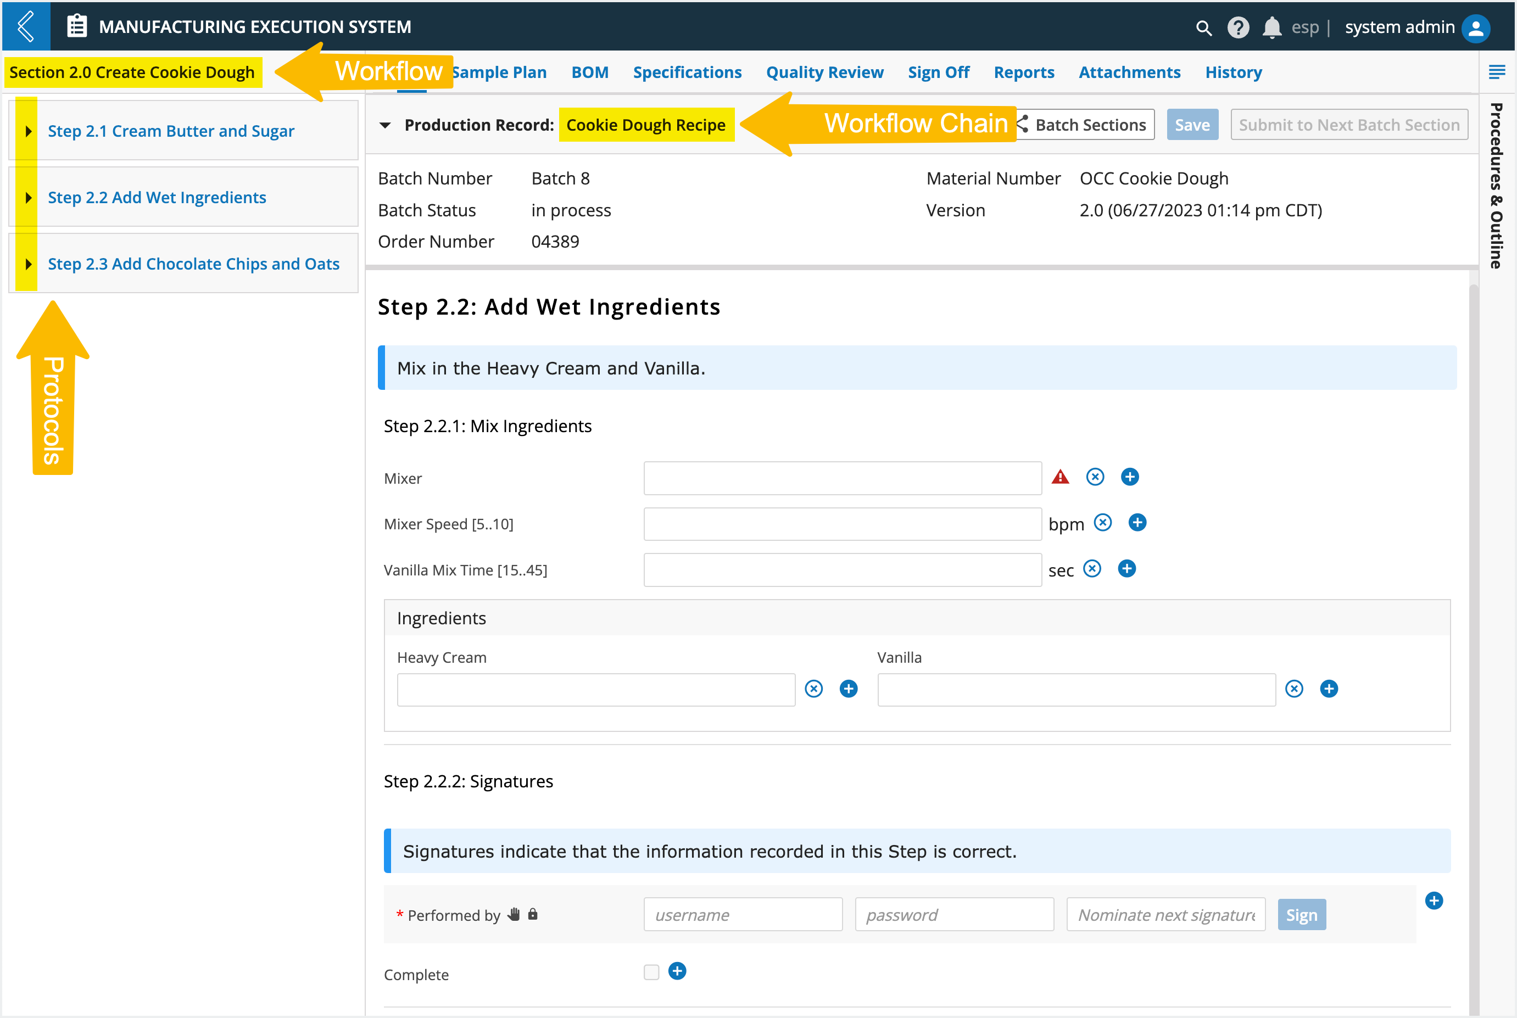Click the plus icon beside the signature row
The height and width of the screenshot is (1018, 1517).
1434,901
